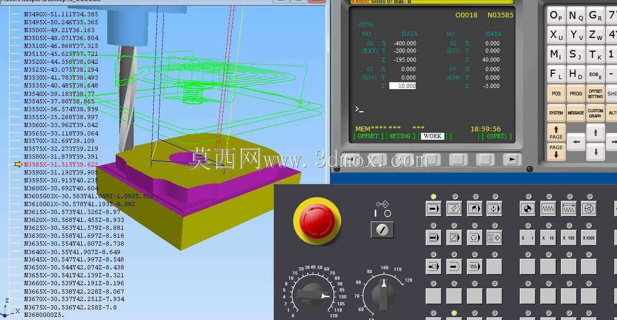Screen dimensions: 617x320
Task: Set increment to X 100
Action: coord(568,238)
